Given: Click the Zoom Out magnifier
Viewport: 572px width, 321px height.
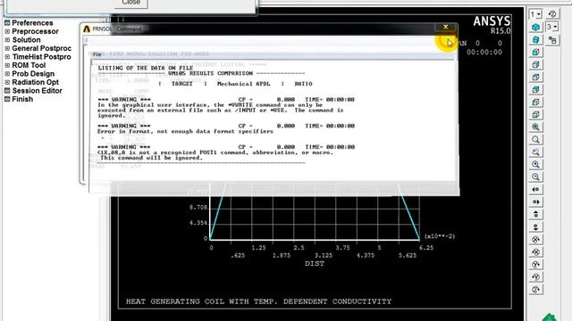Looking at the screenshot, I should 535,177.
